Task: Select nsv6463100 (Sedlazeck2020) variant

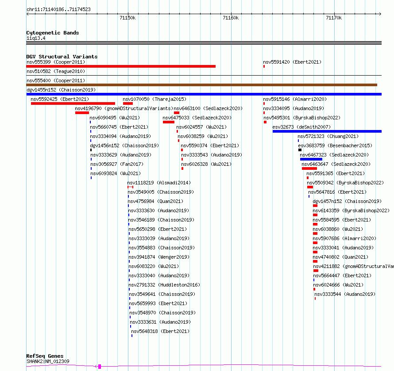Action: (209, 108)
